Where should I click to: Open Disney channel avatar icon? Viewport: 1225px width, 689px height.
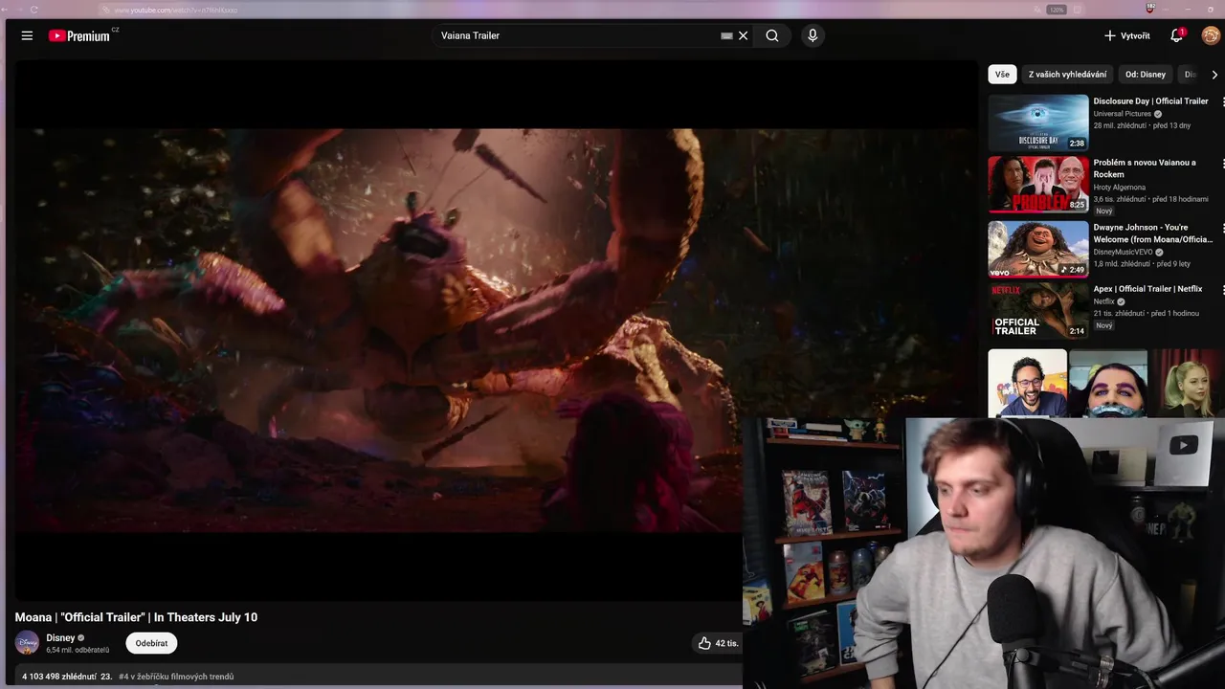pyautogui.click(x=27, y=643)
